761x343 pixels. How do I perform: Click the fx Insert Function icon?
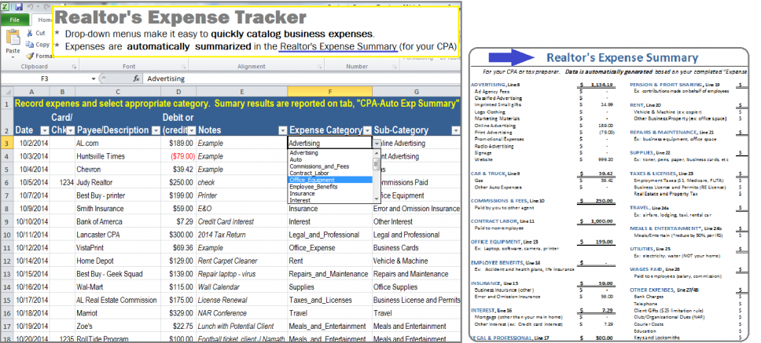pos(136,78)
